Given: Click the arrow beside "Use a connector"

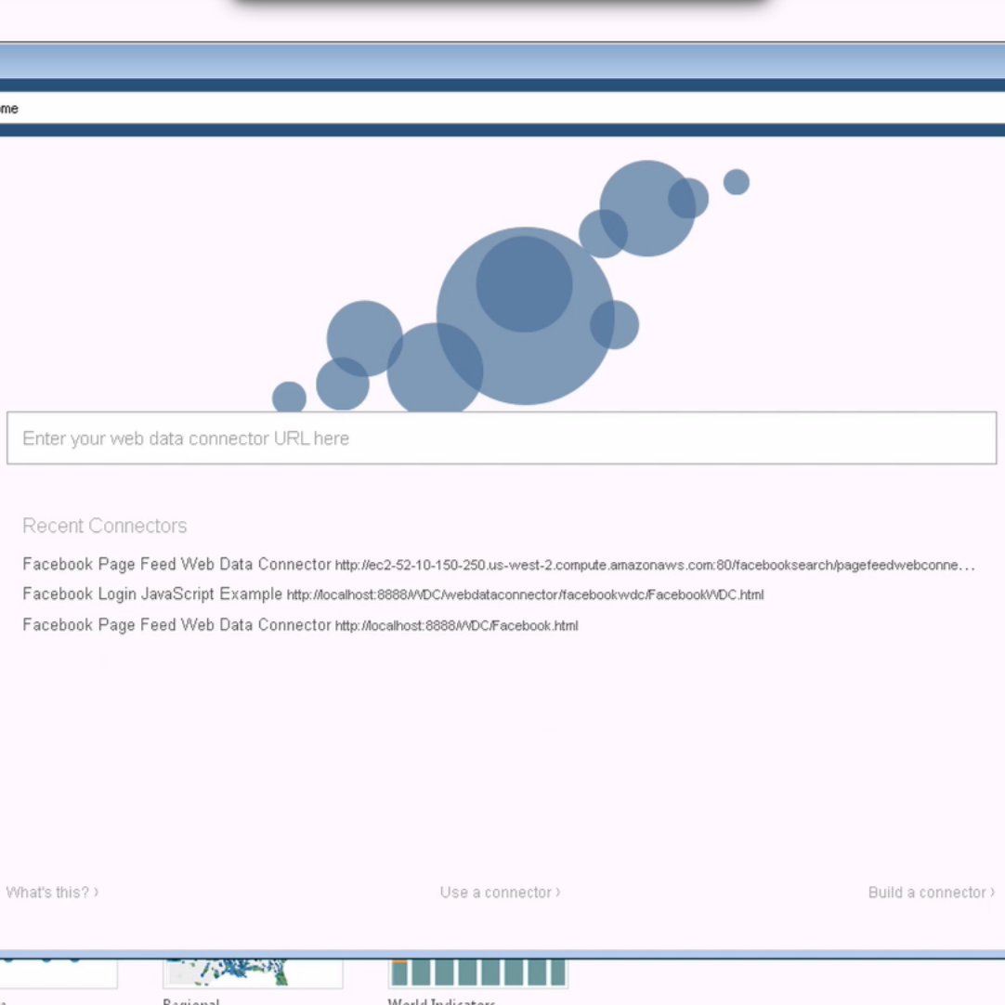Looking at the screenshot, I should tap(557, 892).
